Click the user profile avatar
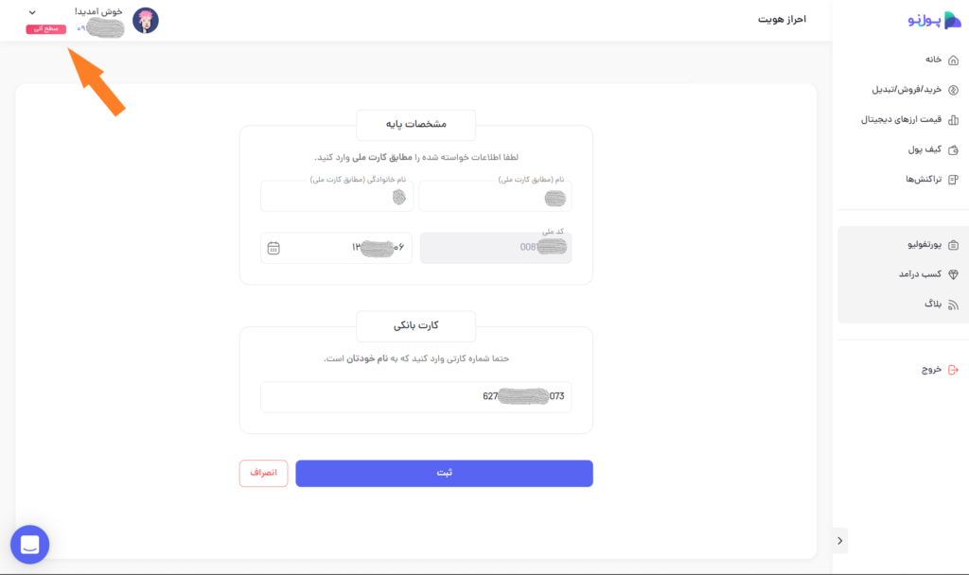 coord(146,21)
